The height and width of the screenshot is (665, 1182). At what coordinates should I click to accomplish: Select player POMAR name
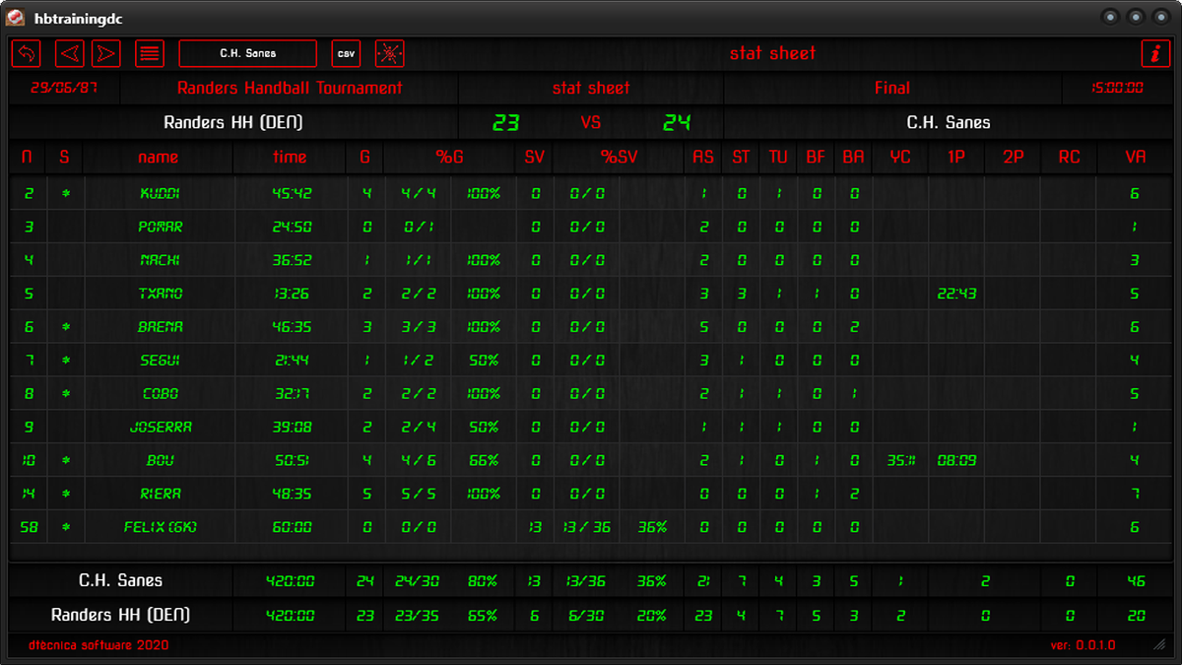(160, 227)
